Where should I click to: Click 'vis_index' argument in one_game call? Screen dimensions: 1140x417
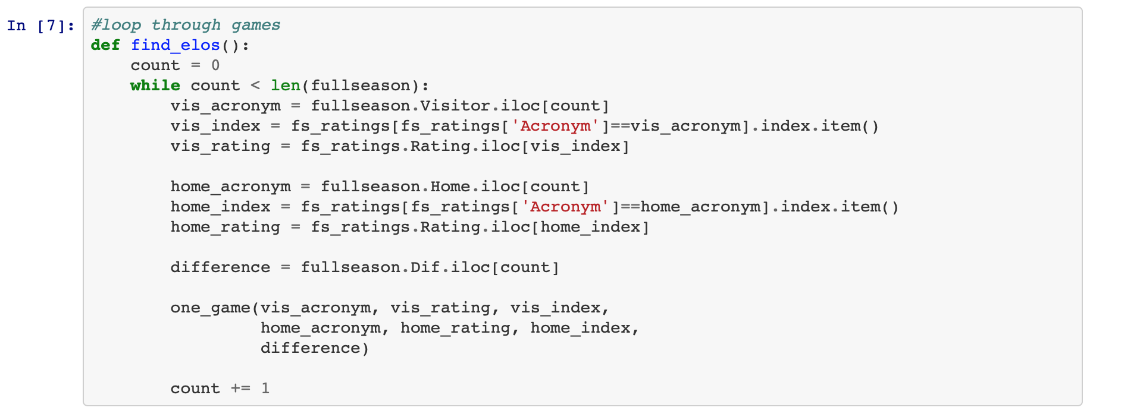point(555,308)
